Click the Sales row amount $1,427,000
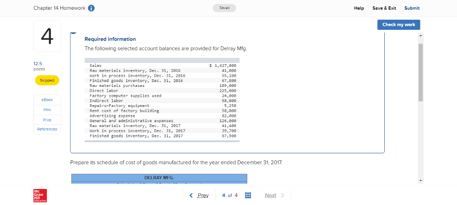Image resolution: width=457 pixels, height=205 pixels. click(223, 66)
